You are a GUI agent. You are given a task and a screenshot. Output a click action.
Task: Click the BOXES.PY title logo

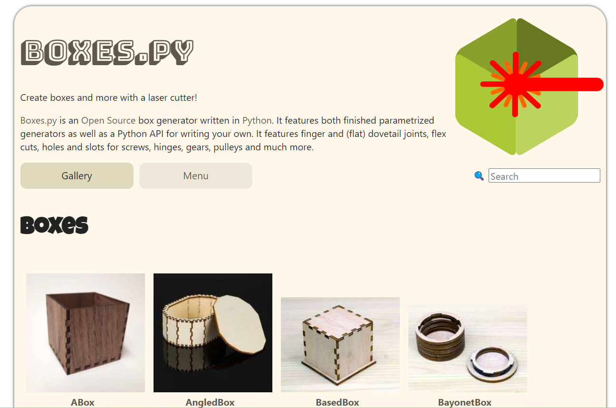click(x=107, y=52)
